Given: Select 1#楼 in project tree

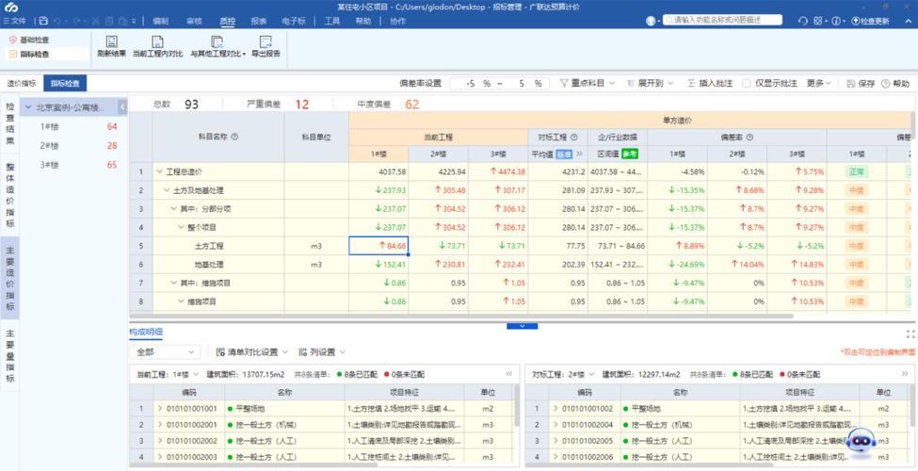Looking at the screenshot, I should 49,126.
